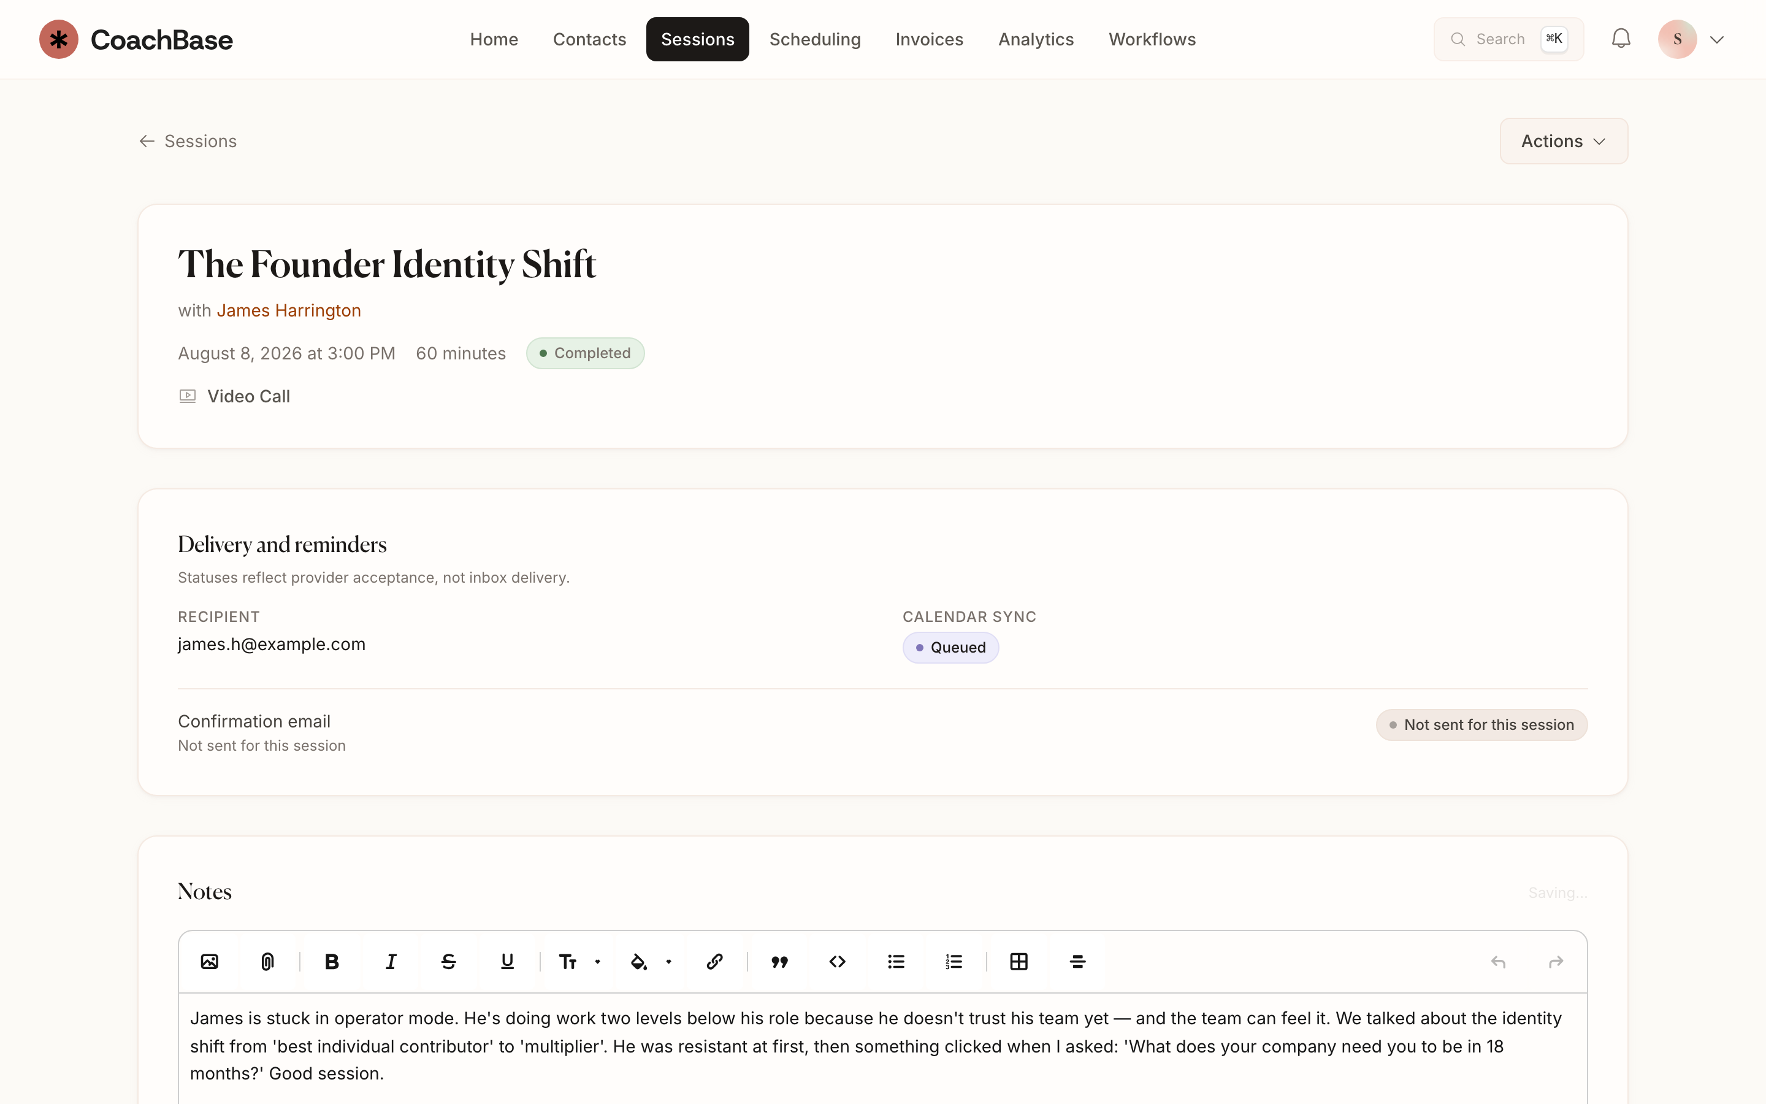1766x1104 pixels.
Task: Switch to the Scheduling tab
Action: pos(815,39)
